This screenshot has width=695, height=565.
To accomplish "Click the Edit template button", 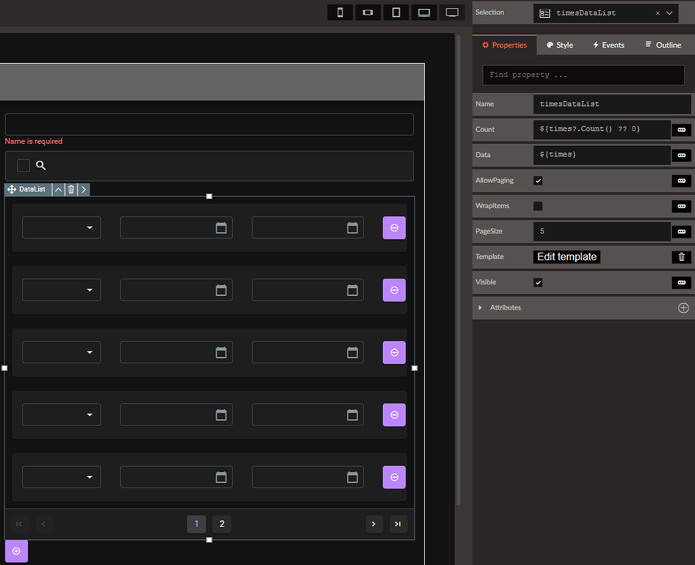I will click(x=567, y=257).
